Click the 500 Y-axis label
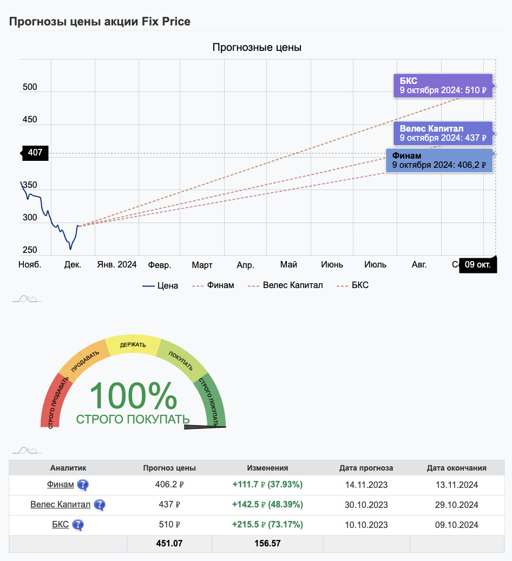This screenshot has width=512, height=561. click(x=30, y=87)
